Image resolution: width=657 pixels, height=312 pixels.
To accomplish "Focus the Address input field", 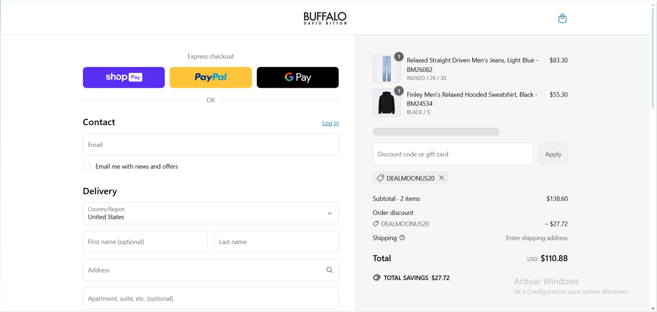I will tap(211, 270).
